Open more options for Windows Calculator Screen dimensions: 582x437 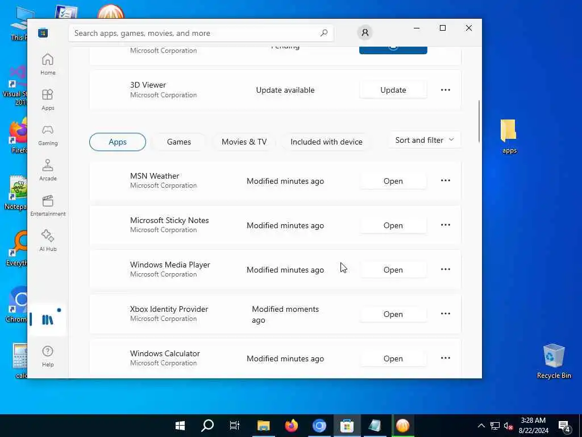click(446, 358)
